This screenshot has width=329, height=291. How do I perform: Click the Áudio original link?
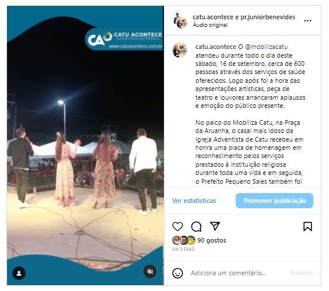click(210, 25)
